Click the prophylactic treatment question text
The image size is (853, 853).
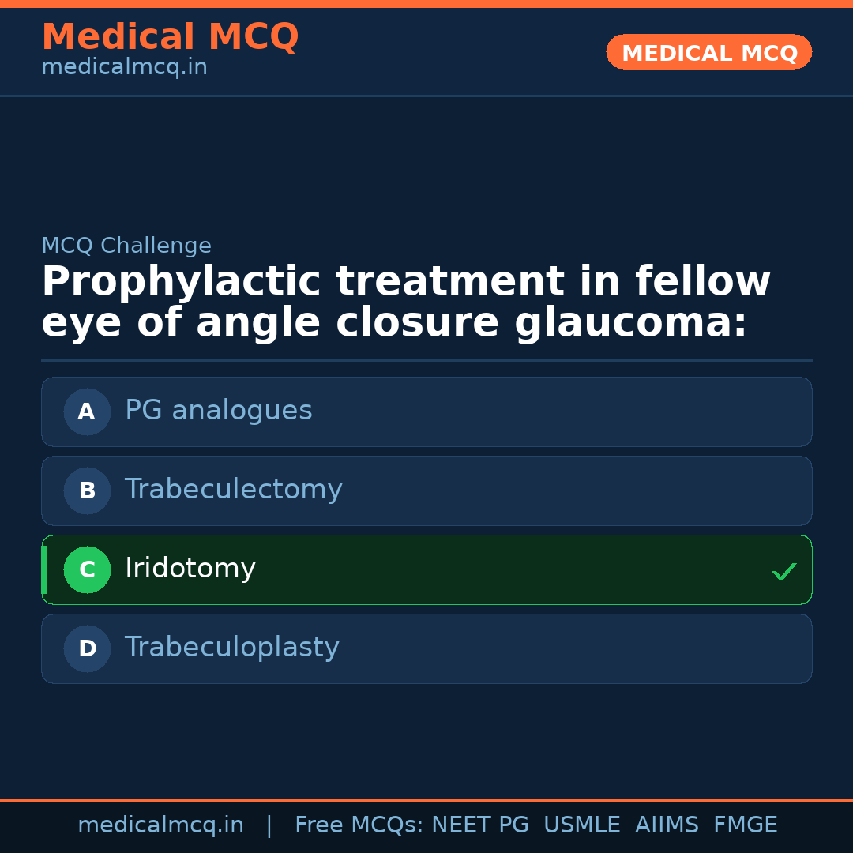point(405,302)
